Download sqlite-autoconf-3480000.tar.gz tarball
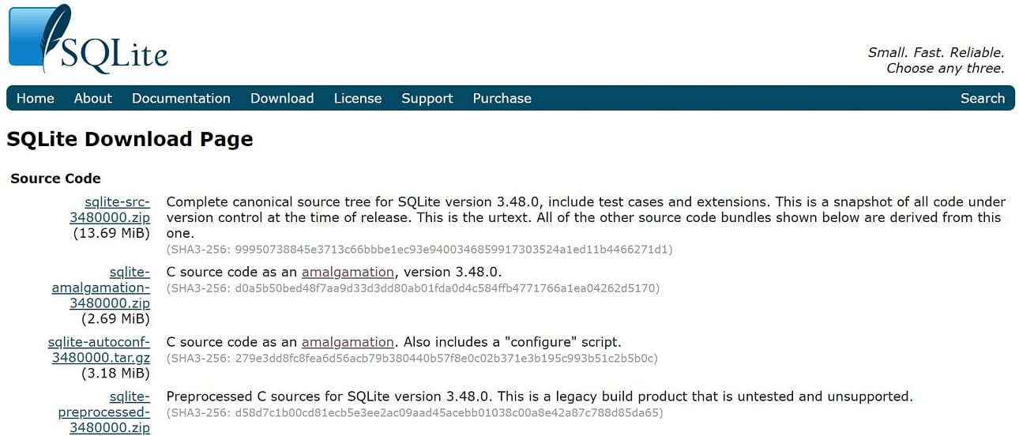This screenshot has width=1019, height=436. 99,350
